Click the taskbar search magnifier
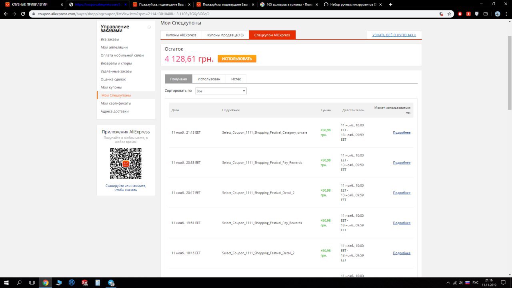This screenshot has width=512, height=288. [19, 282]
